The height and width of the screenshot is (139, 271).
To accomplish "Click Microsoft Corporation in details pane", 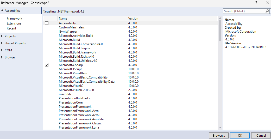I will point(241,32).
